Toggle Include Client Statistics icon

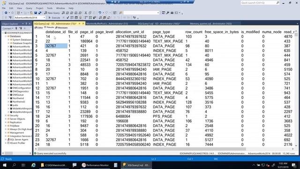click(x=95, y=18)
